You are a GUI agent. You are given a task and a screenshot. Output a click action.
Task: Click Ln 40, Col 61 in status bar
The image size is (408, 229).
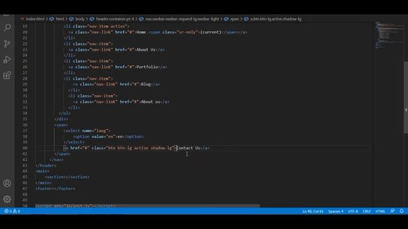[313, 211]
